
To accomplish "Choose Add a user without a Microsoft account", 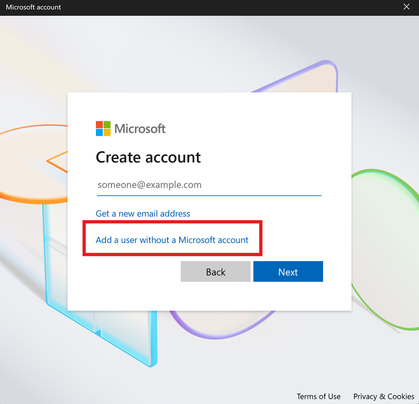I will tap(172, 240).
